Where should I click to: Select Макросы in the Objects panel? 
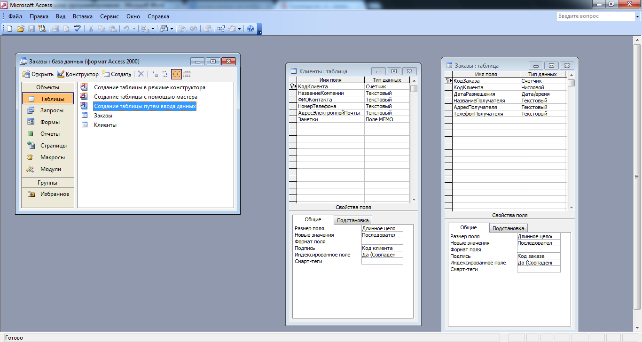pyautogui.click(x=47, y=157)
